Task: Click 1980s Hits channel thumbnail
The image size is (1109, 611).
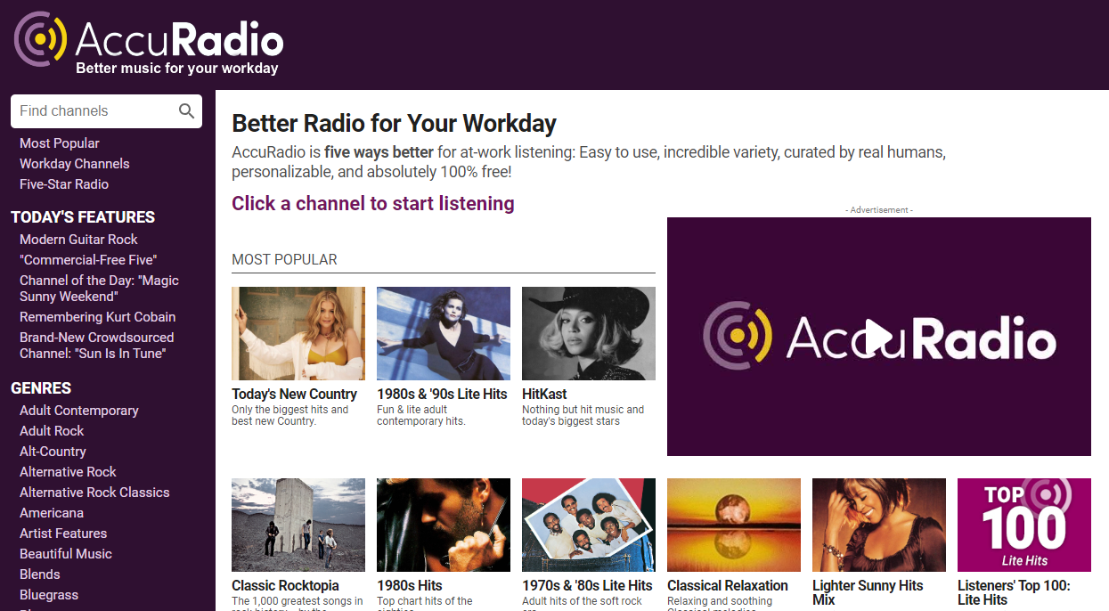Action: tap(444, 525)
